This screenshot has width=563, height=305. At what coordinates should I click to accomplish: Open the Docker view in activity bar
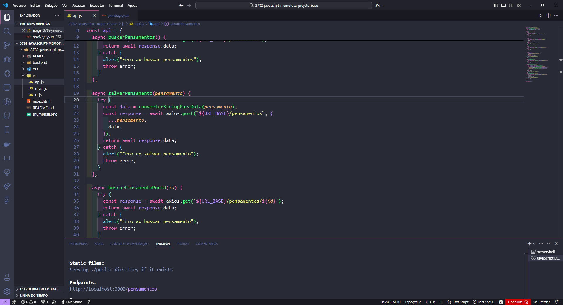click(x=7, y=144)
